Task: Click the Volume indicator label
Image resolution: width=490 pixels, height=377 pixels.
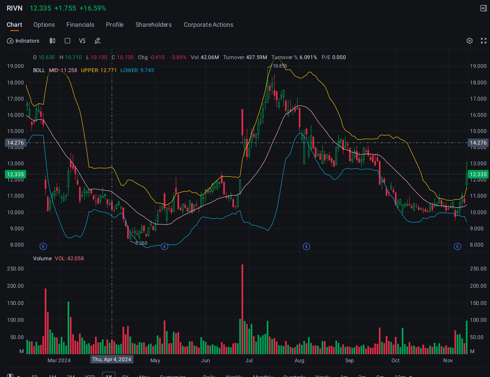Action: [42, 258]
